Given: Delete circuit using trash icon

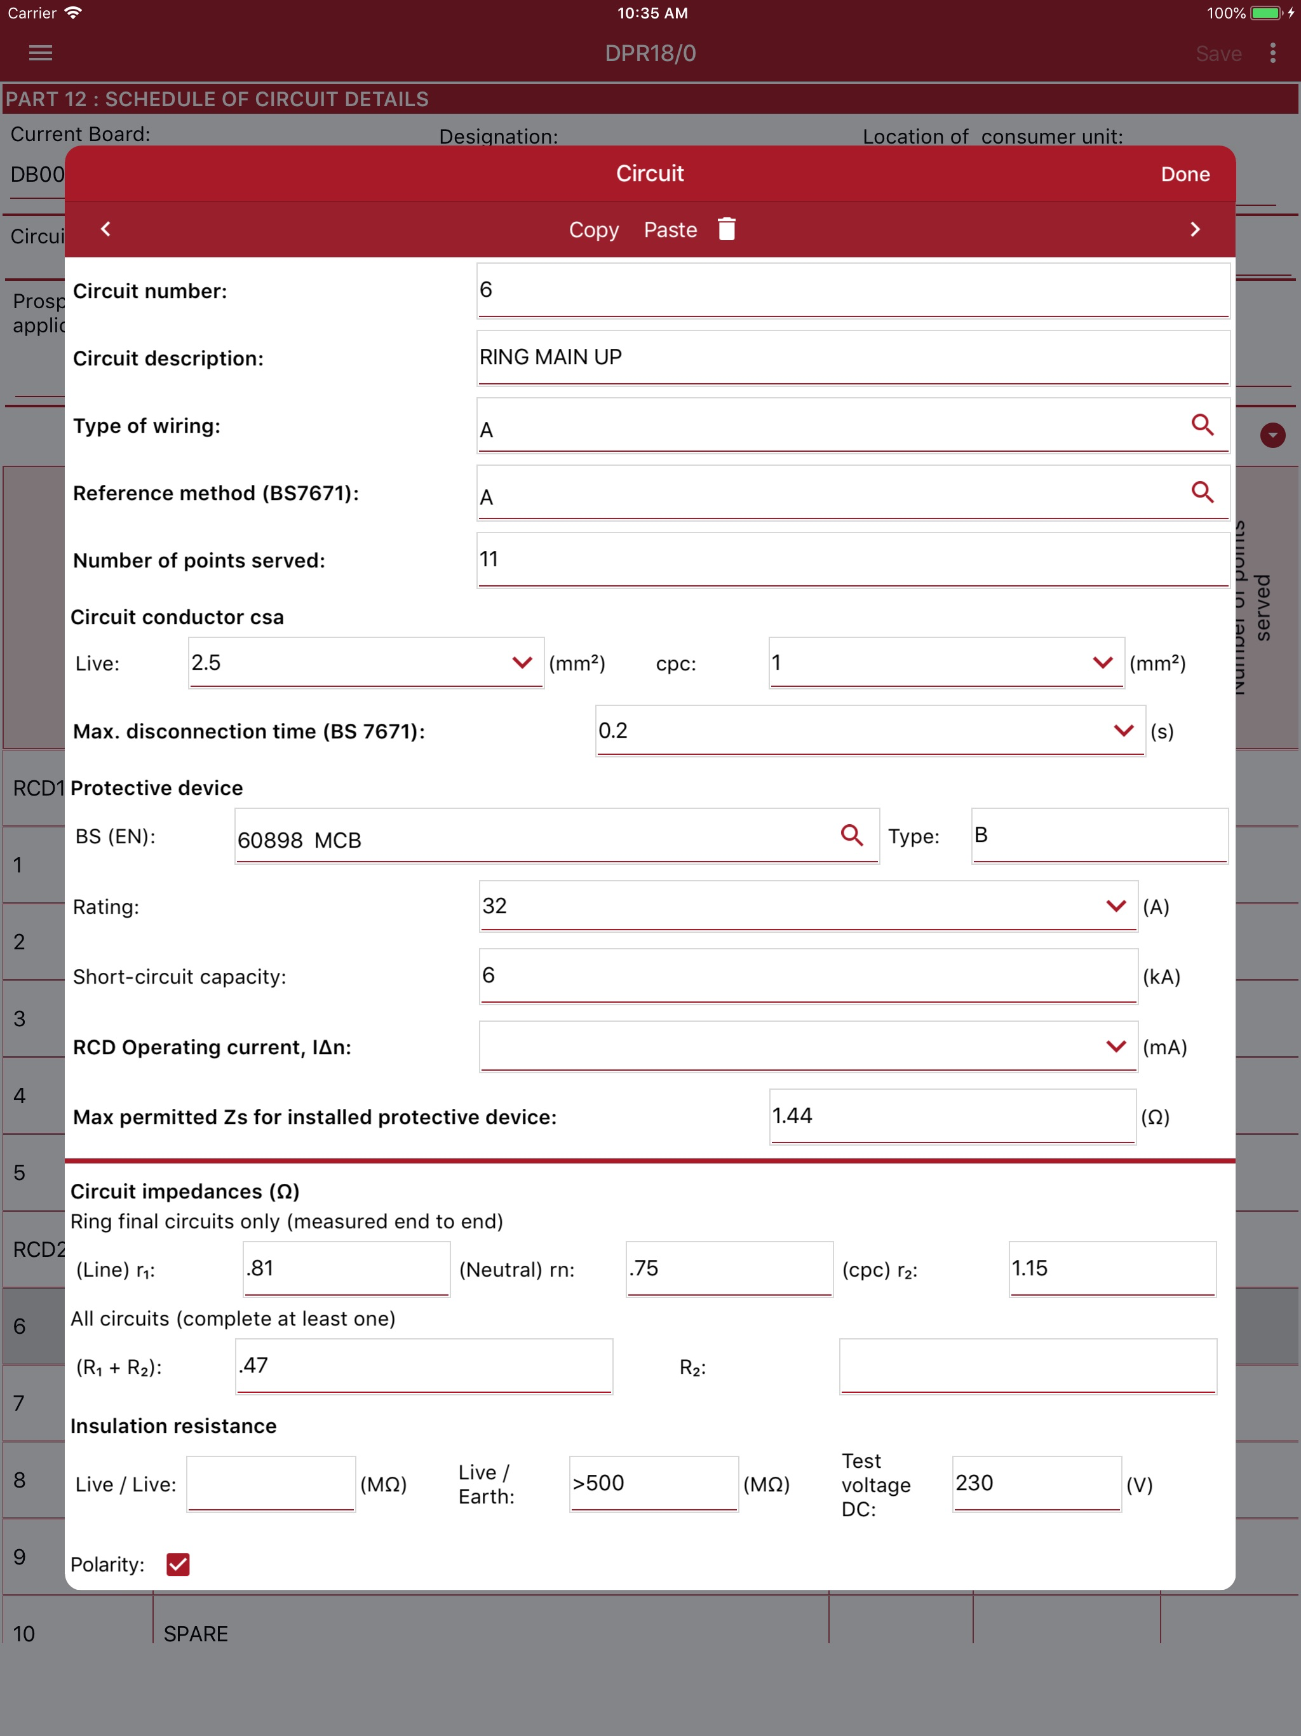Looking at the screenshot, I should 727,228.
